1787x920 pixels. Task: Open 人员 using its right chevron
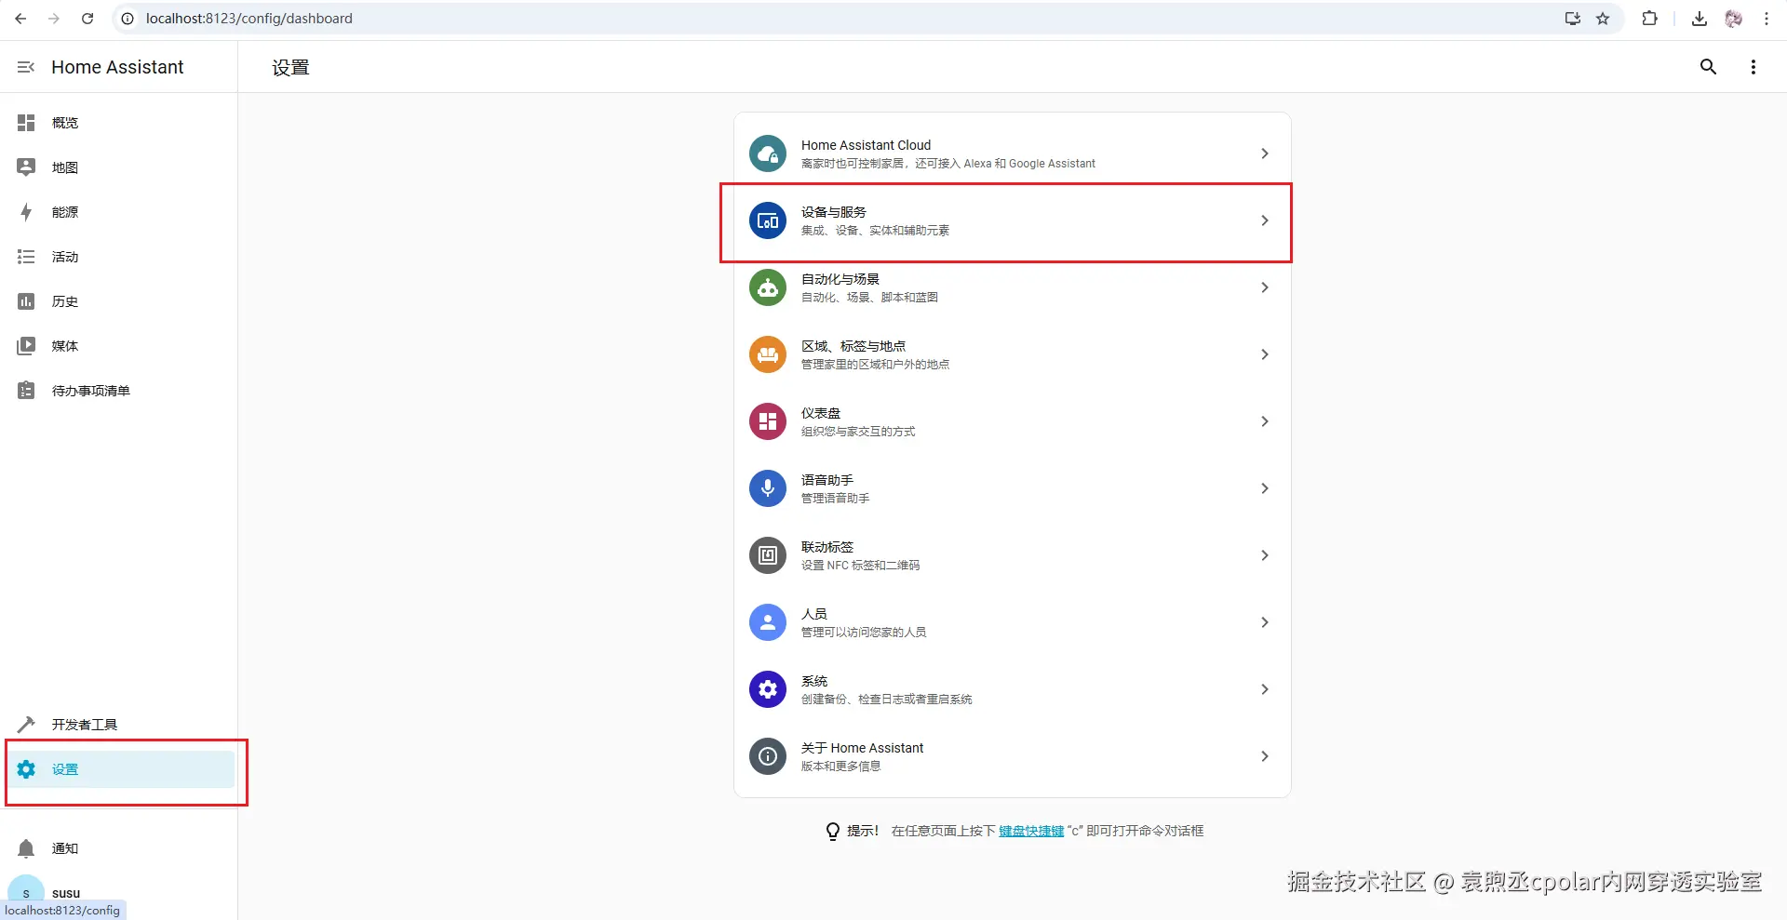1264,622
